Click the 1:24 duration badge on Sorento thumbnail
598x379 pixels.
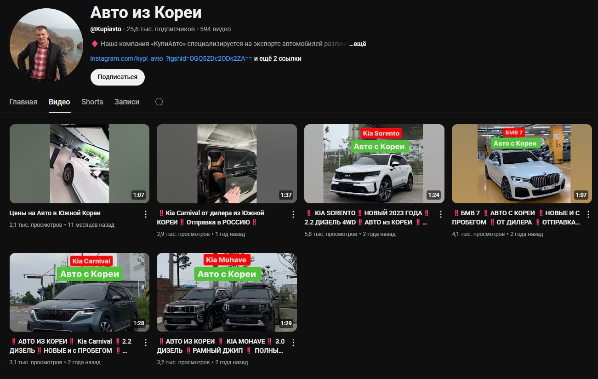pyautogui.click(x=433, y=195)
